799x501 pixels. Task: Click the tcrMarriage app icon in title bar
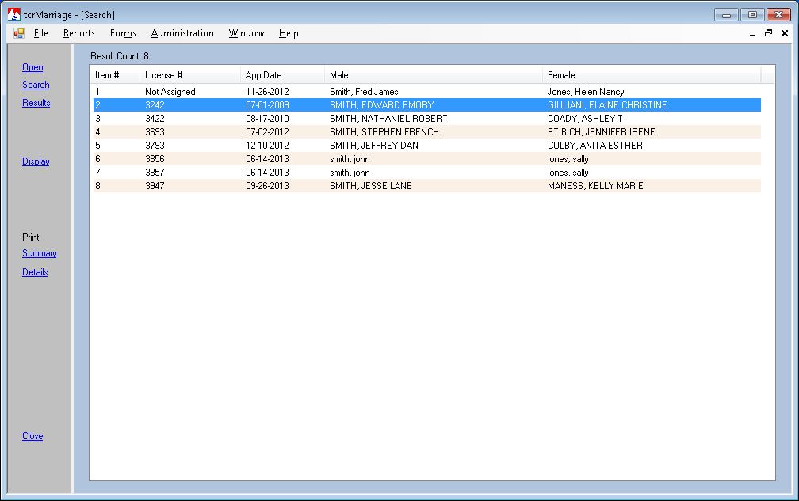pos(13,14)
